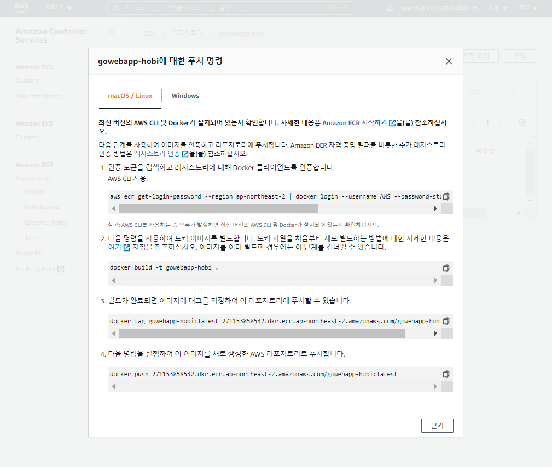552x467 pixels.
Task: Click 리포지토리 breadcrumb link
Action: click(x=187, y=33)
